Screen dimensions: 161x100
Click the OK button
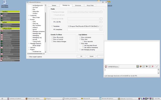(81, 56)
